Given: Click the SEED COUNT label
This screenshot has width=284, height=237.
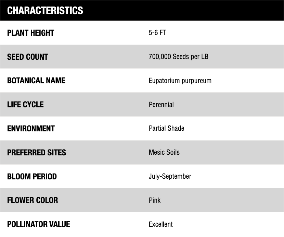Looking at the screenshot, I should pos(27,57).
